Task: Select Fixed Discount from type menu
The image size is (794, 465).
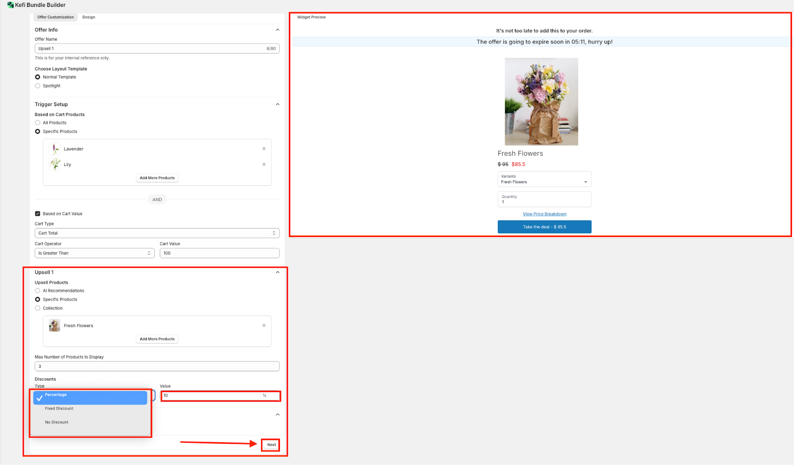Action: (x=59, y=408)
